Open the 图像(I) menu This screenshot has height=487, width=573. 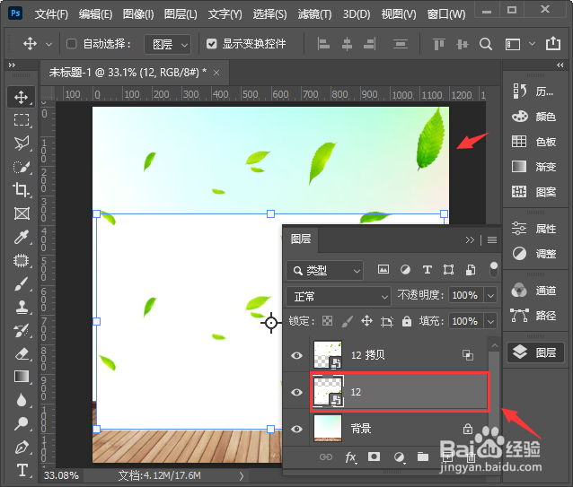click(x=138, y=14)
